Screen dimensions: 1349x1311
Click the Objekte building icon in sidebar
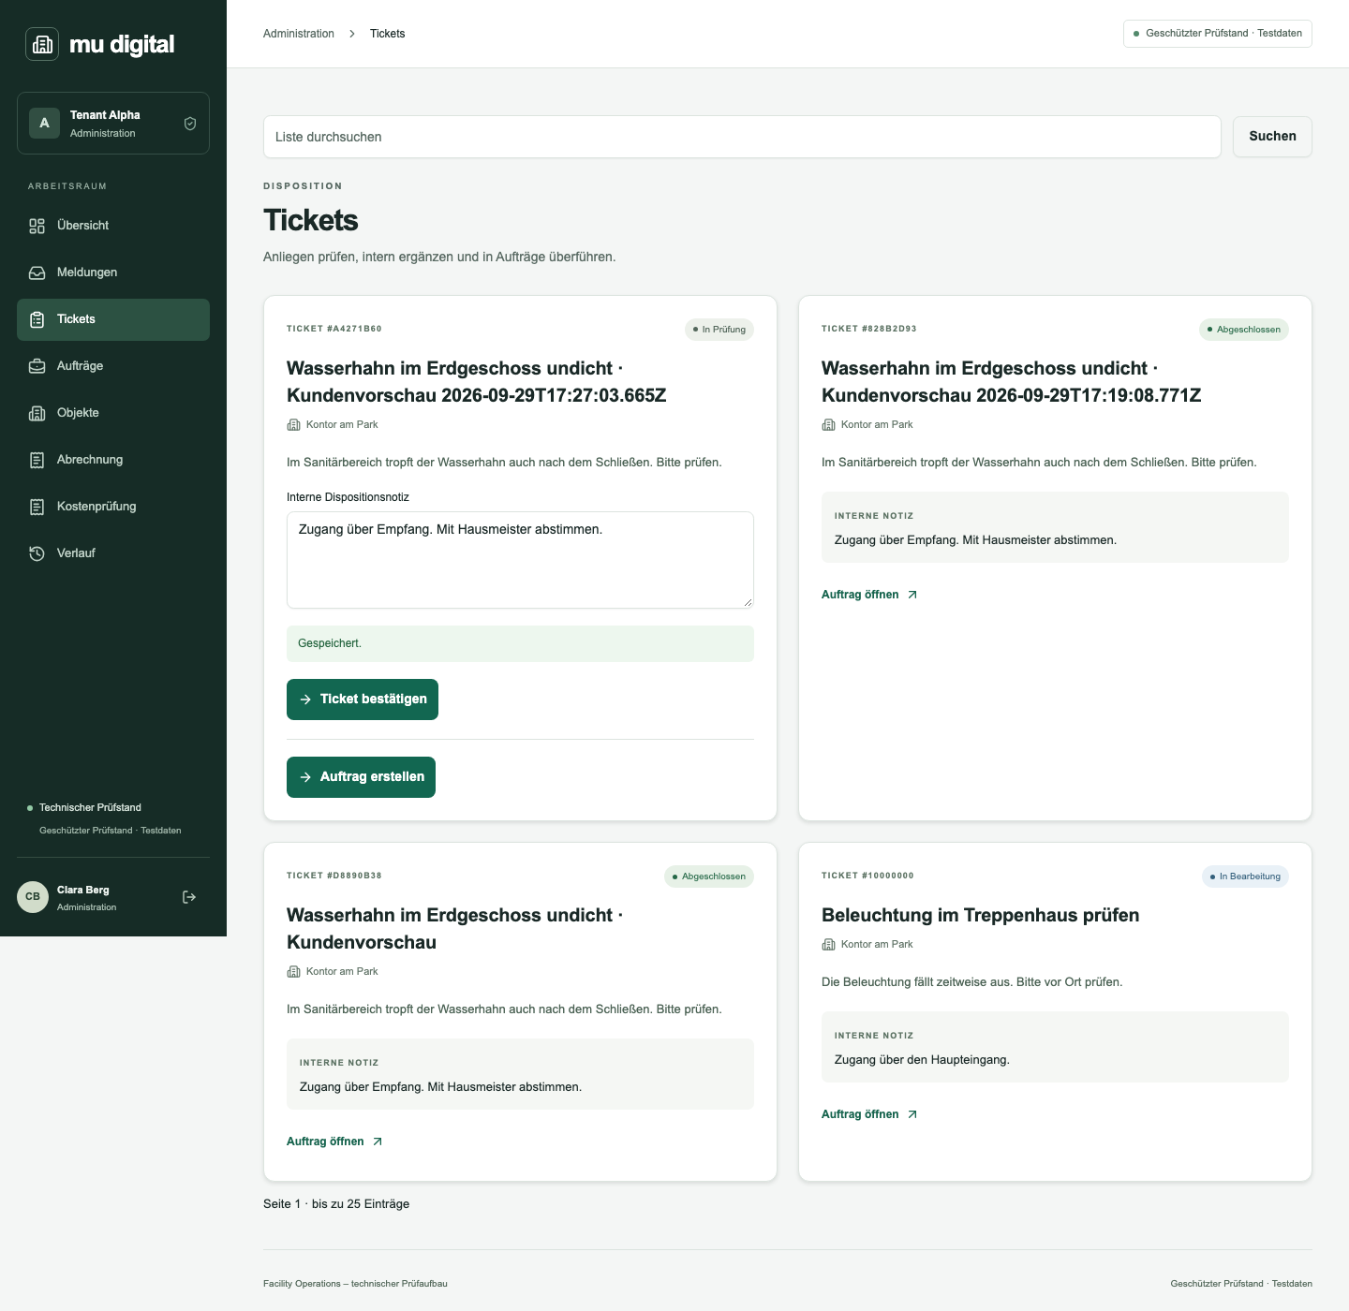pyautogui.click(x=37, y=413)
